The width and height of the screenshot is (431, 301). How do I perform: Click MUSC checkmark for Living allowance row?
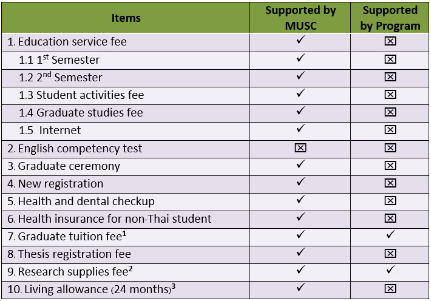[300, 288]
